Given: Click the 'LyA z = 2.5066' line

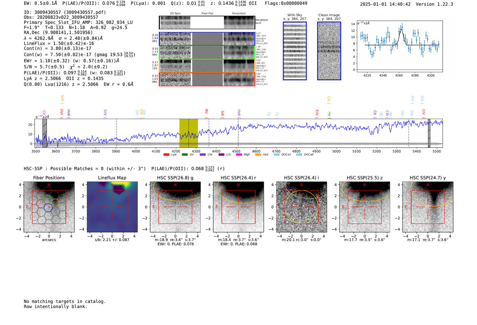Looking at the screenshot, I should [64, 78].
